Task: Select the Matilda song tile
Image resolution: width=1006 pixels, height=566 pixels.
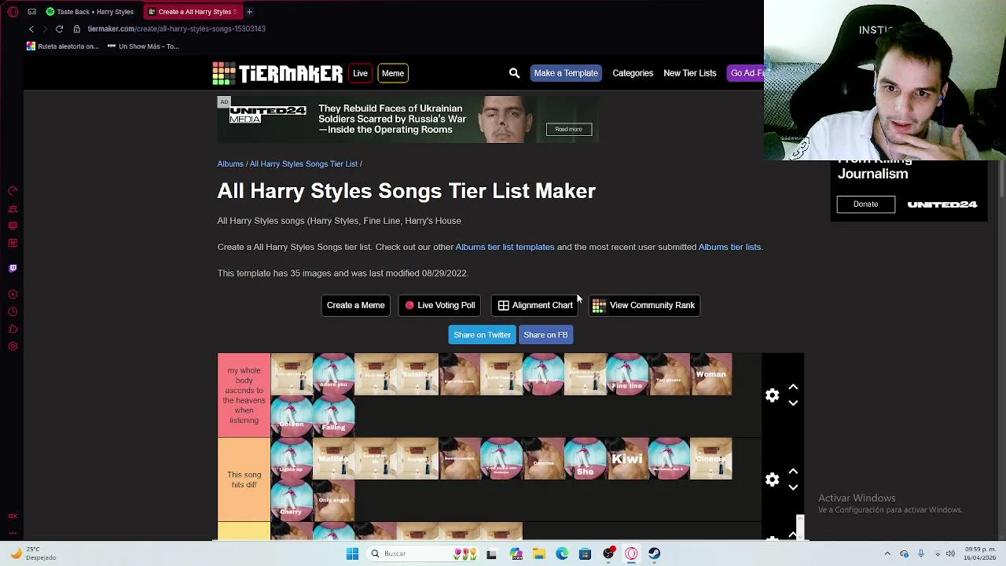Action: point(333,459)
